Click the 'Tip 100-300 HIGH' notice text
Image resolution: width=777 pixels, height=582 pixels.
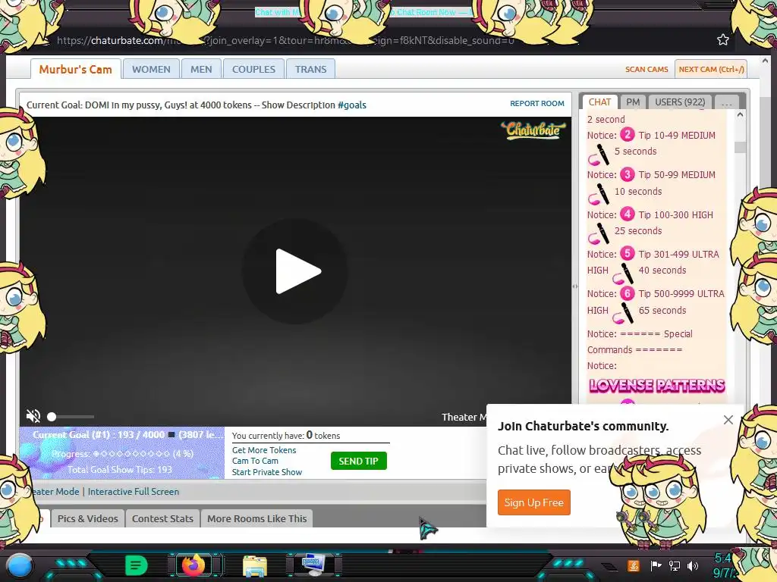pyautogui.click(x=675, y=214)
